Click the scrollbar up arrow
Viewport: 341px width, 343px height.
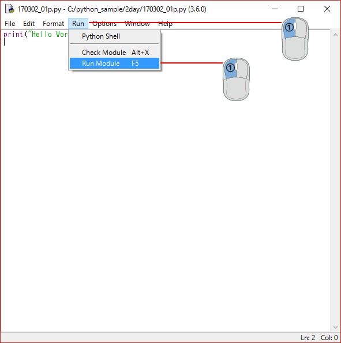tap(335, 35)
